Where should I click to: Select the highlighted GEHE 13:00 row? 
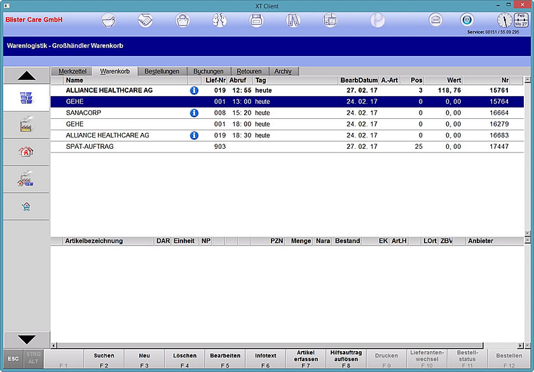(x=287, y=102)
